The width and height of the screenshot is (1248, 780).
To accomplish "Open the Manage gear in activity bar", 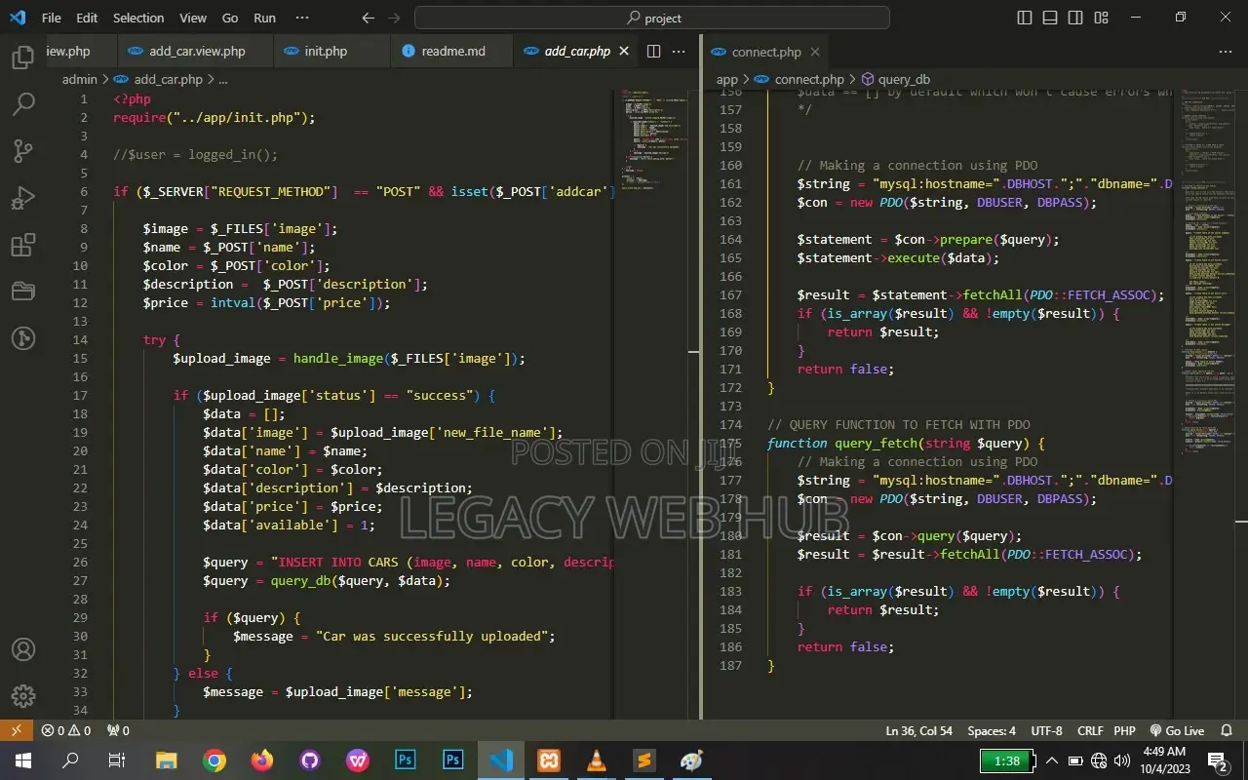I will pyautogui.click(x=23, y=696).
